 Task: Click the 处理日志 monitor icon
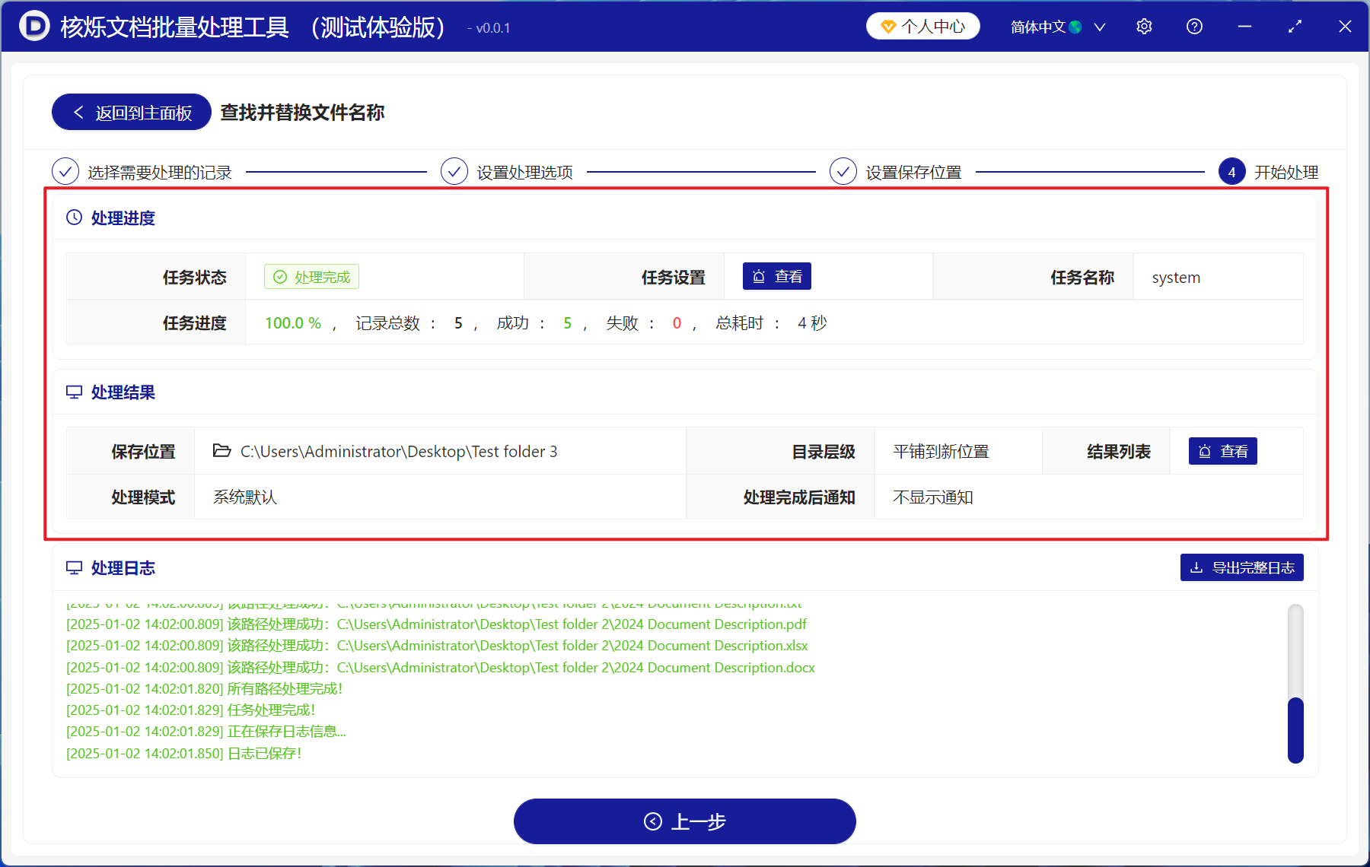point(74,568)
